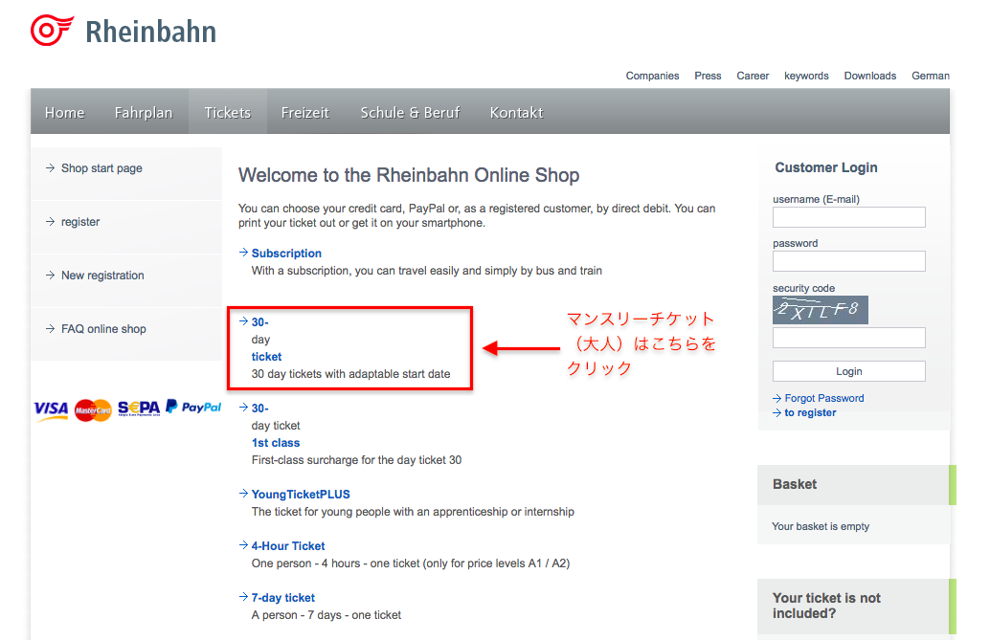Screen dimensions: 990x640
Task: Open the Freizeit menu
Action: (x=305, y=112)
